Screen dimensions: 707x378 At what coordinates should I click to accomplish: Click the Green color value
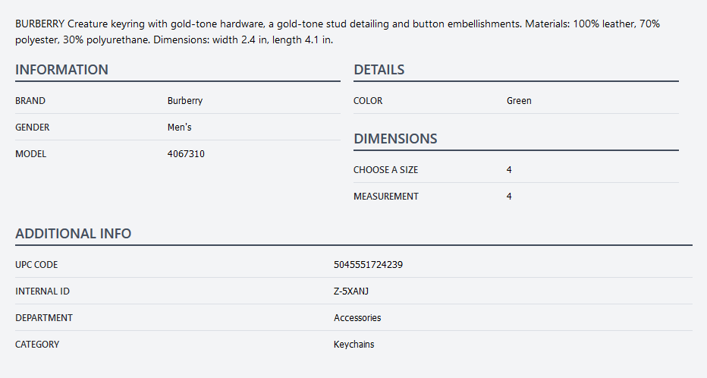(519, 101)
